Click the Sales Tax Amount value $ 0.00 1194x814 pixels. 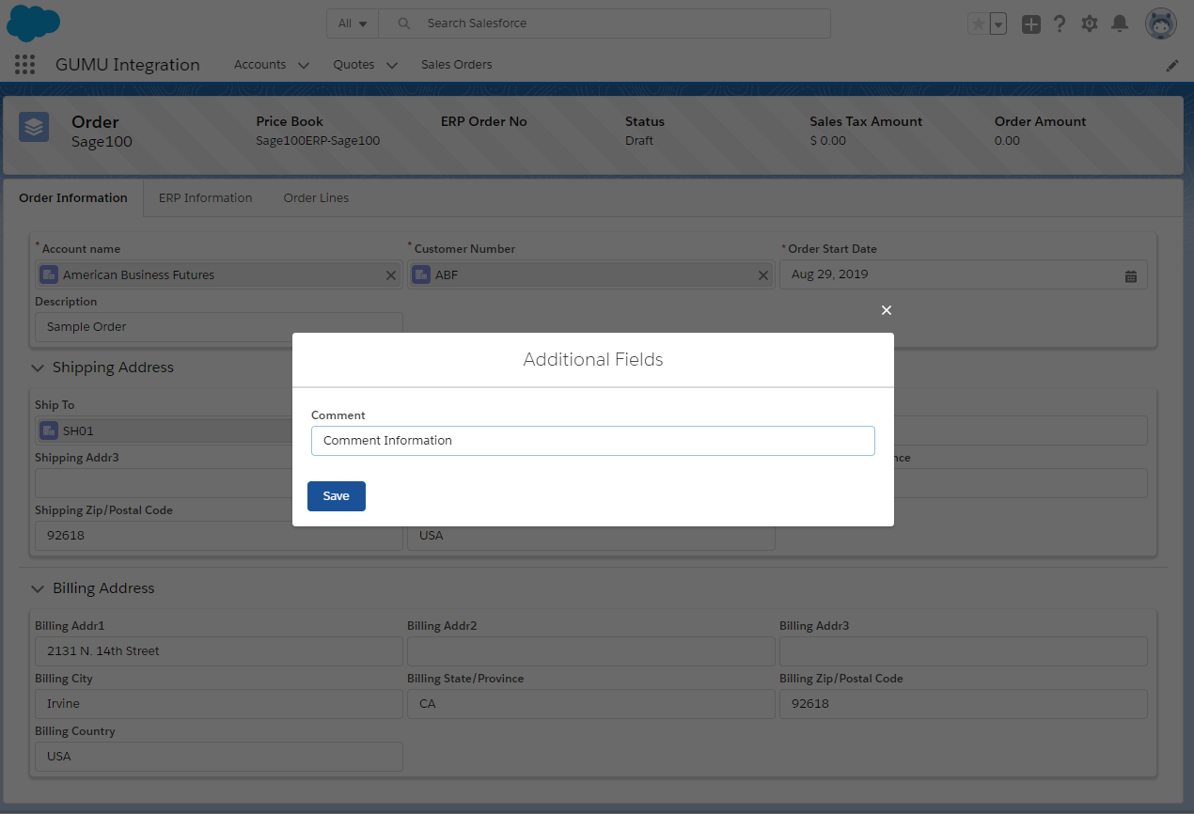(x=828, y=141)
